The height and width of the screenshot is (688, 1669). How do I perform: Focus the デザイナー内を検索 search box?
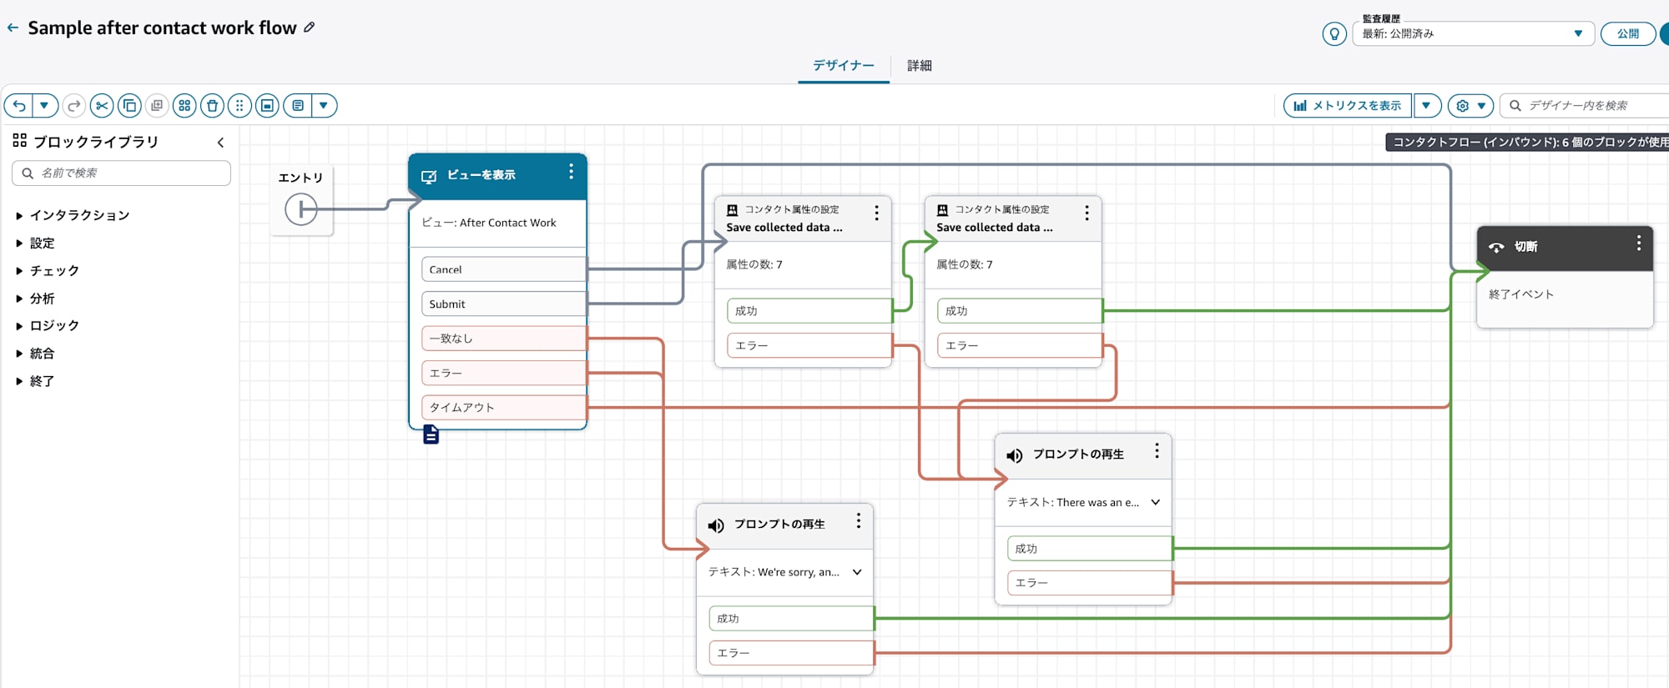(x=1586, y=105)
